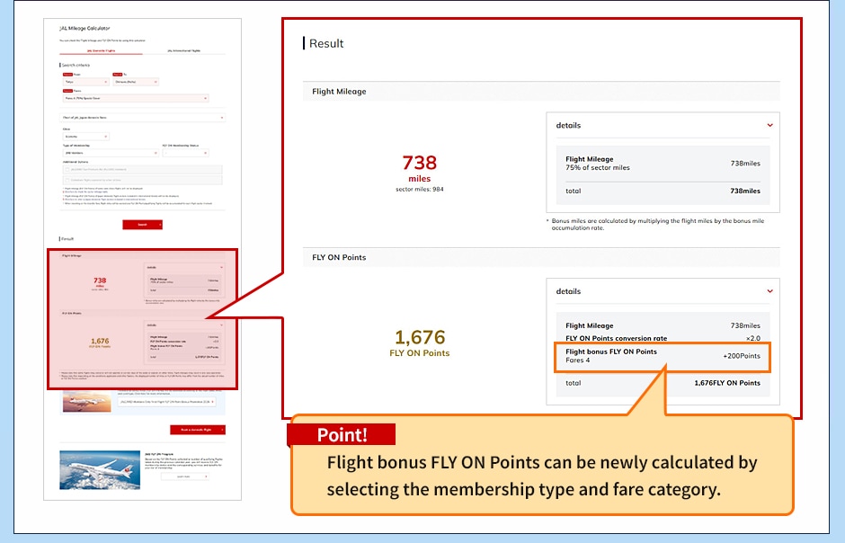Click the JAL plane above clouds photo

tap(100, 470)
